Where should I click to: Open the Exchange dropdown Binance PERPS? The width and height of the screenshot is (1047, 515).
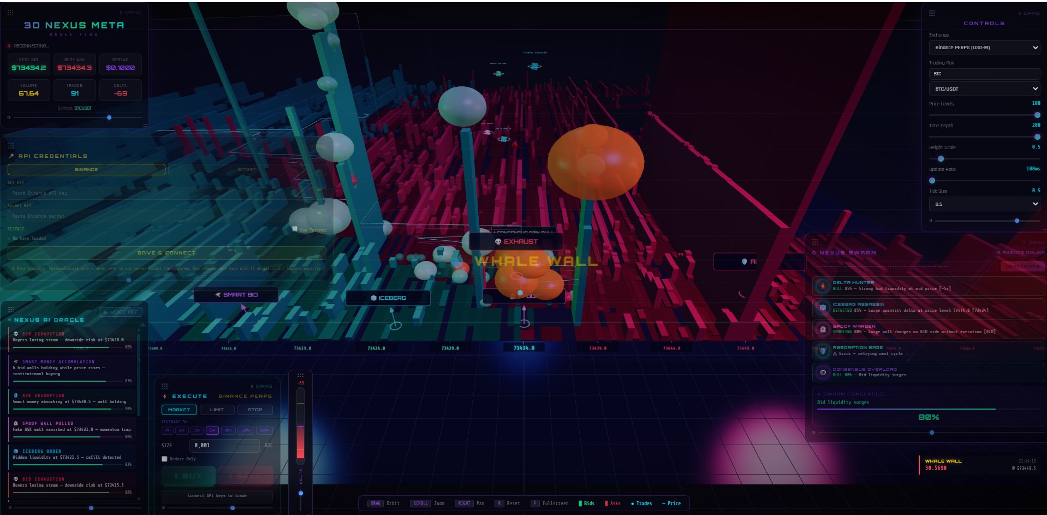[984, 48]
